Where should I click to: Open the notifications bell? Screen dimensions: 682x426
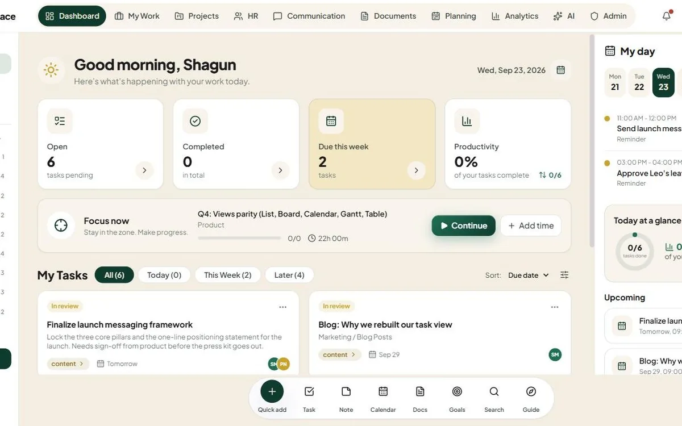coord(667,16)
